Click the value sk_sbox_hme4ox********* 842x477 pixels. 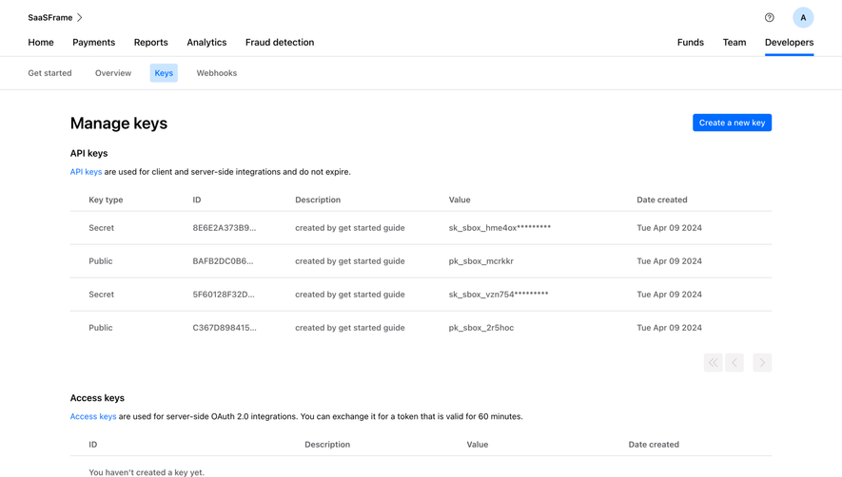click(499, 228)
